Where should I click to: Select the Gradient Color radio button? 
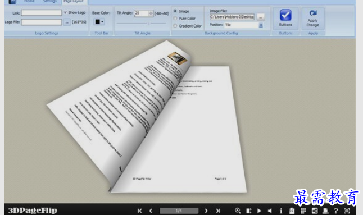[175, 26]
